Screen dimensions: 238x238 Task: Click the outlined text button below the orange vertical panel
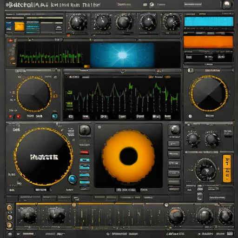(217, 198)
